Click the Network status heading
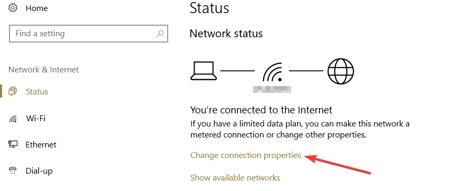Image resolution: width=454 pixels, height=191 pixels. coord(226,34)
